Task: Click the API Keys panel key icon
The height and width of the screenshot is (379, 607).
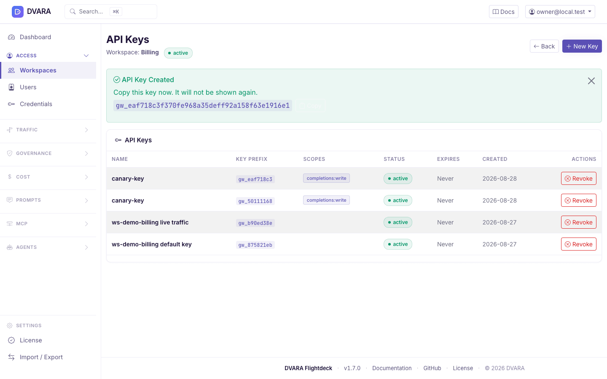Action: pyautogui.click(x=118, y=140)
